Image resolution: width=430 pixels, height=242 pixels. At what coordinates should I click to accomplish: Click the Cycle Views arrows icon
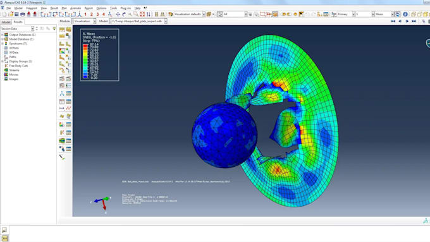pyautogui.click(x=149, y=15)
